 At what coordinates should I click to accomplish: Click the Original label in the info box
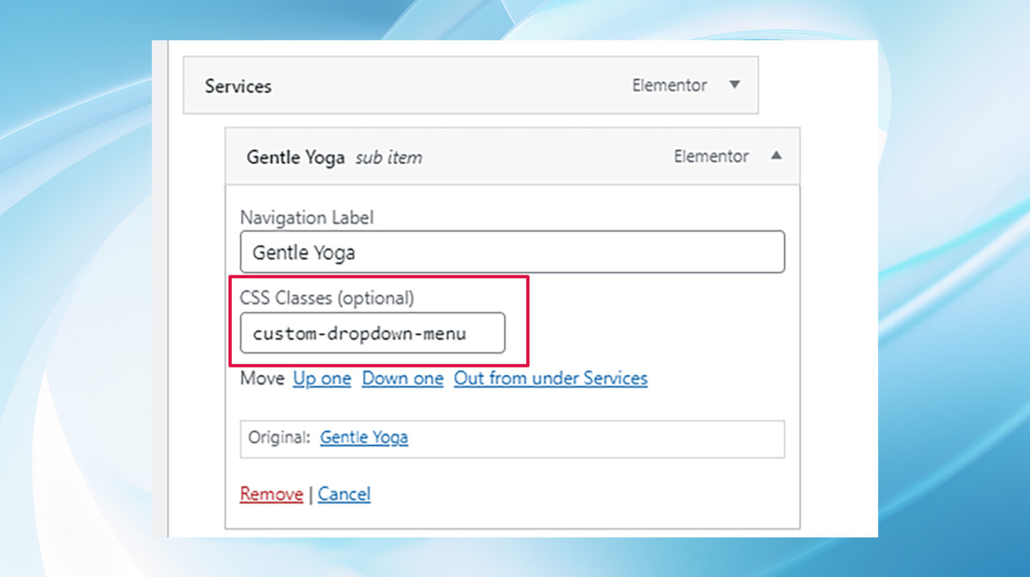tap(278, 438)
